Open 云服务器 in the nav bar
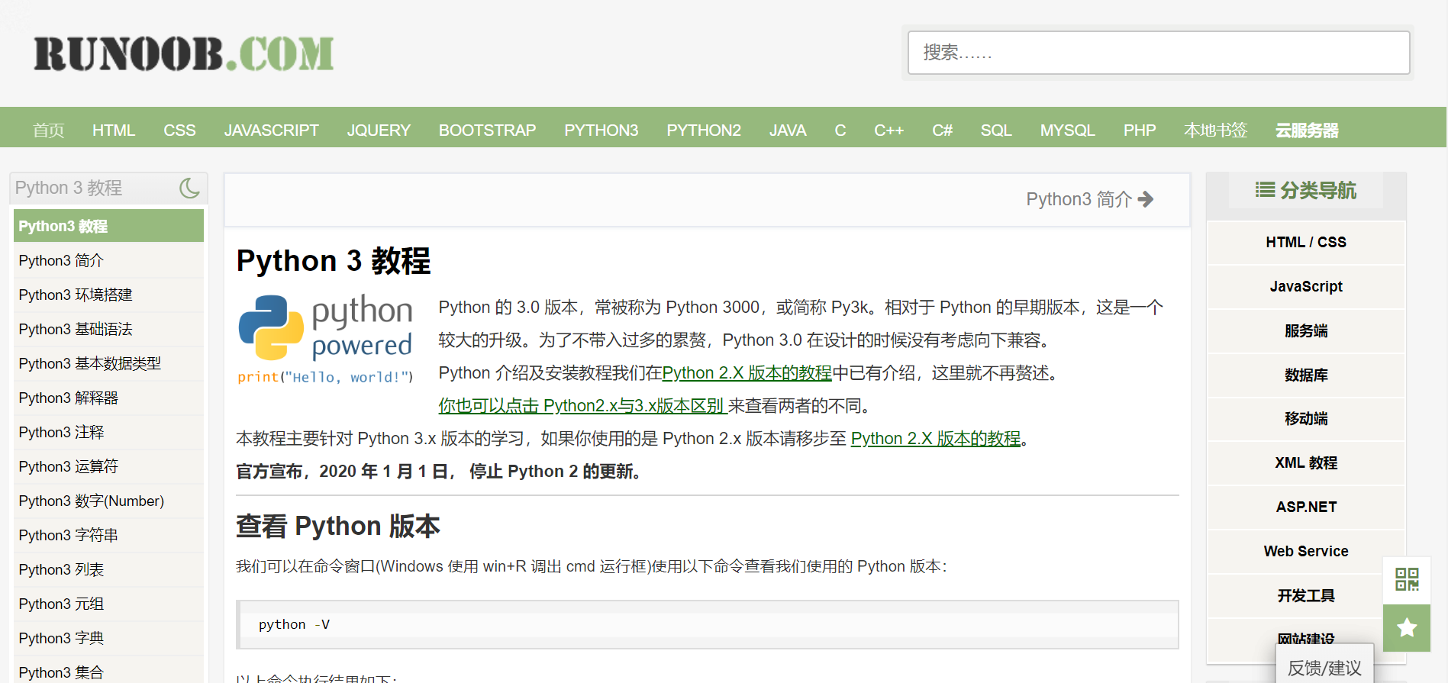 tap(1308, 130)
